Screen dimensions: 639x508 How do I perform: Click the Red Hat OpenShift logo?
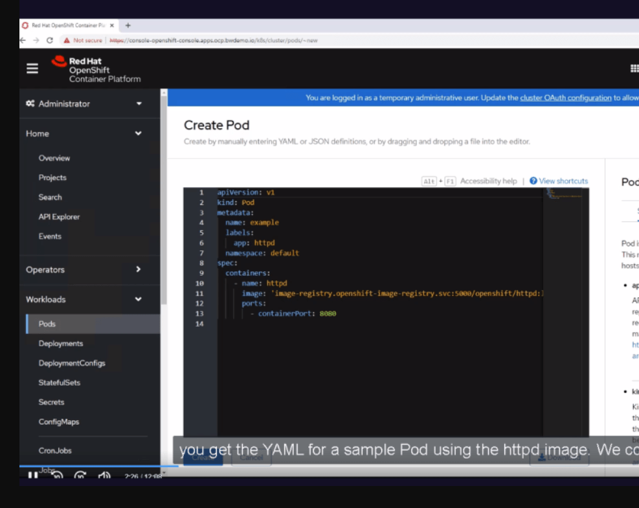point(96,69)
